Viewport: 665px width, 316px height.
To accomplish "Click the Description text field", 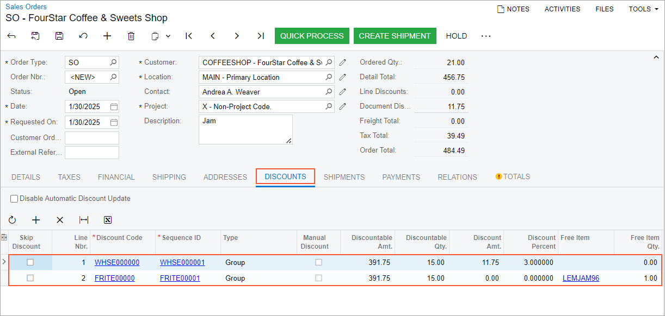I will tap(245, 129).
